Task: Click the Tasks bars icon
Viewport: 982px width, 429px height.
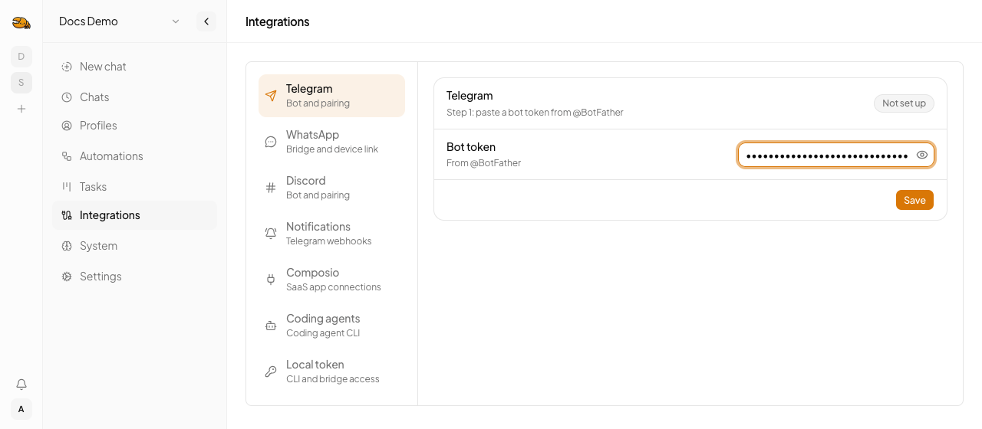Action: tap(67, 187)
